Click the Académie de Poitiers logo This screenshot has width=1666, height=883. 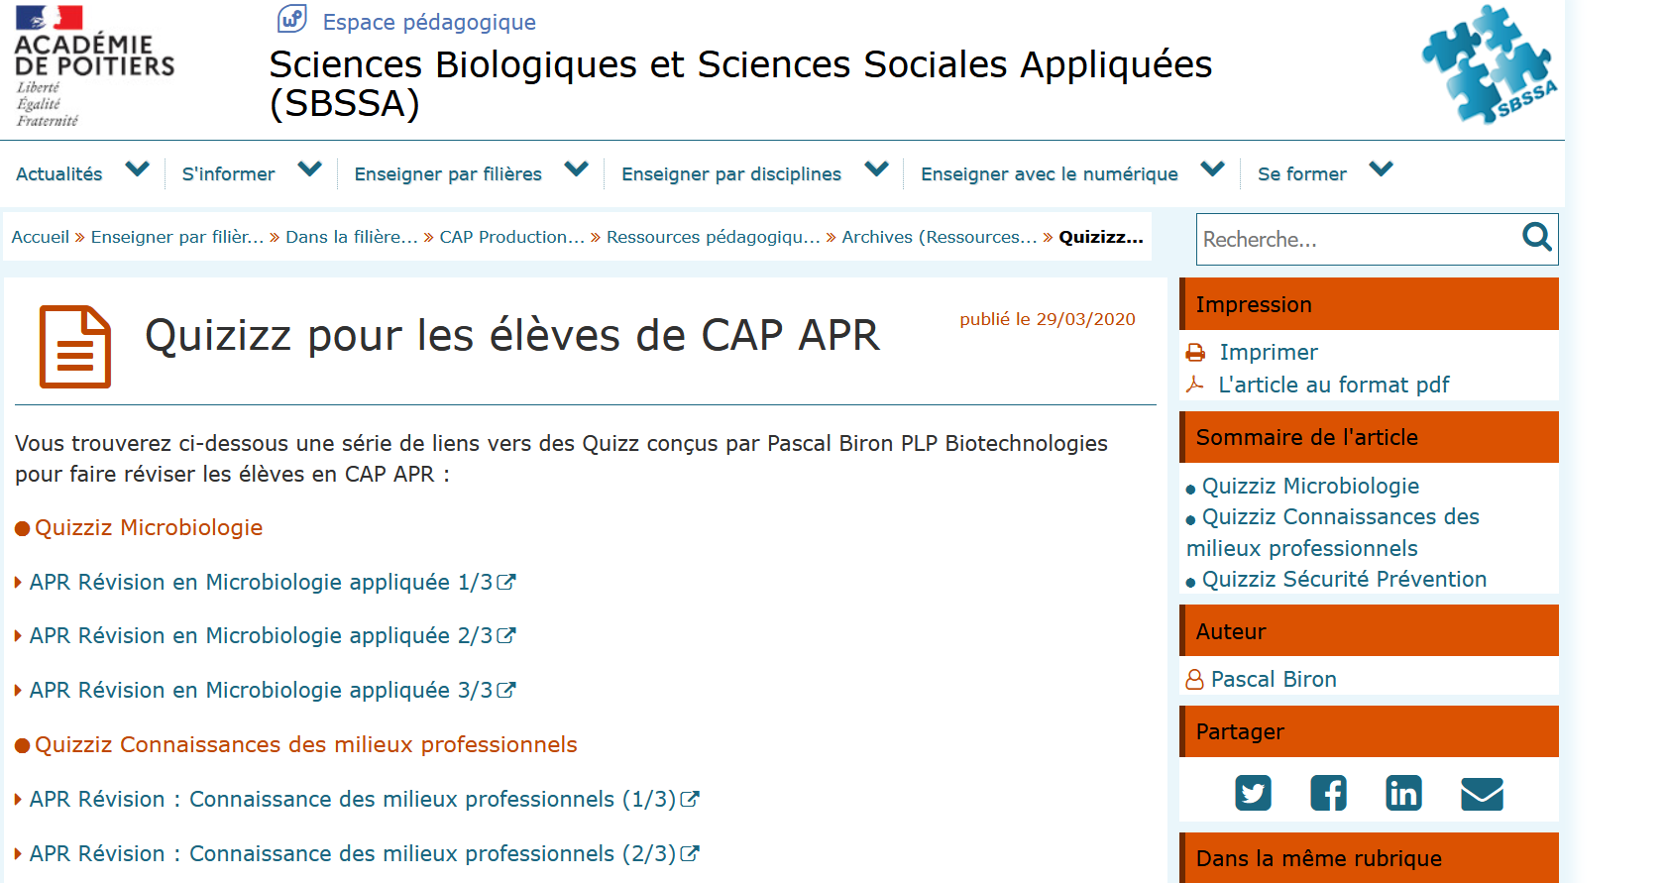(94, 66)
